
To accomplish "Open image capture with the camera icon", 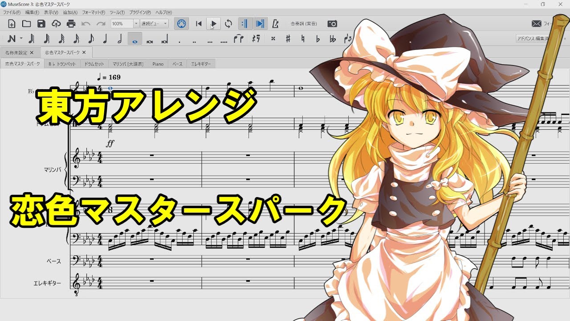I will coord(332,24).
